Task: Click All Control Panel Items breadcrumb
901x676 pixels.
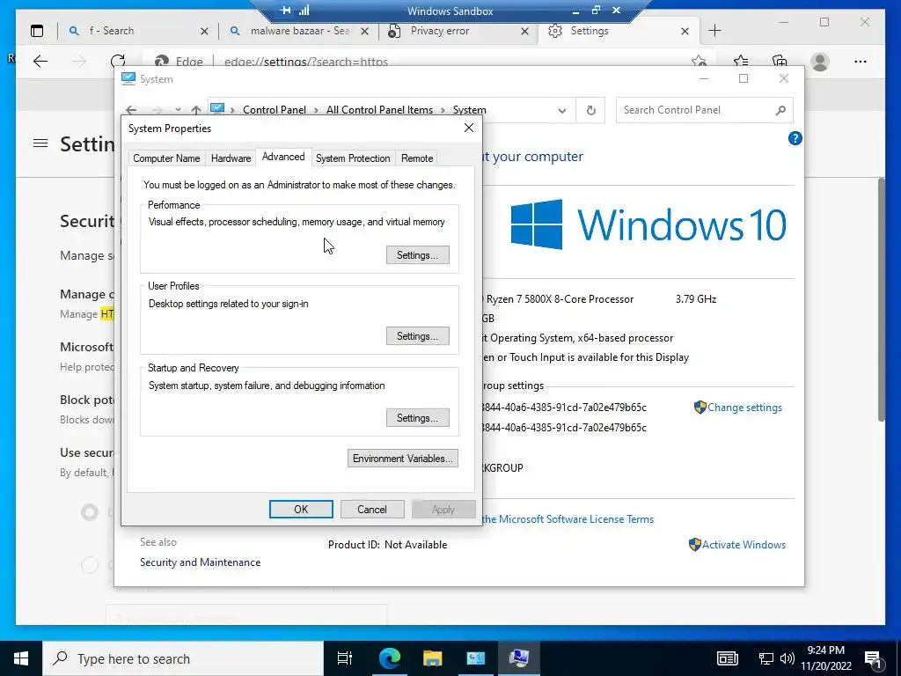Action: [379, 110]
